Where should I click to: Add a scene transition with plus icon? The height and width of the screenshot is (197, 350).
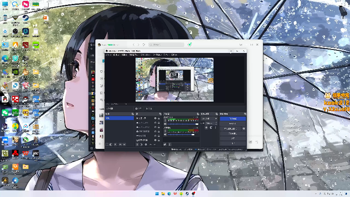tap(206, 127)
